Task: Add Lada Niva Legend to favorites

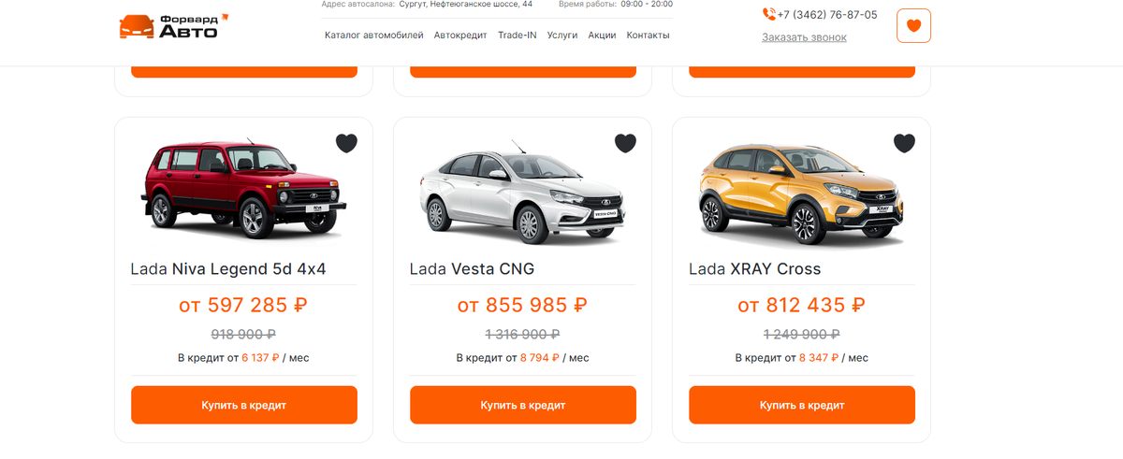Action: (x=346, y=143)
